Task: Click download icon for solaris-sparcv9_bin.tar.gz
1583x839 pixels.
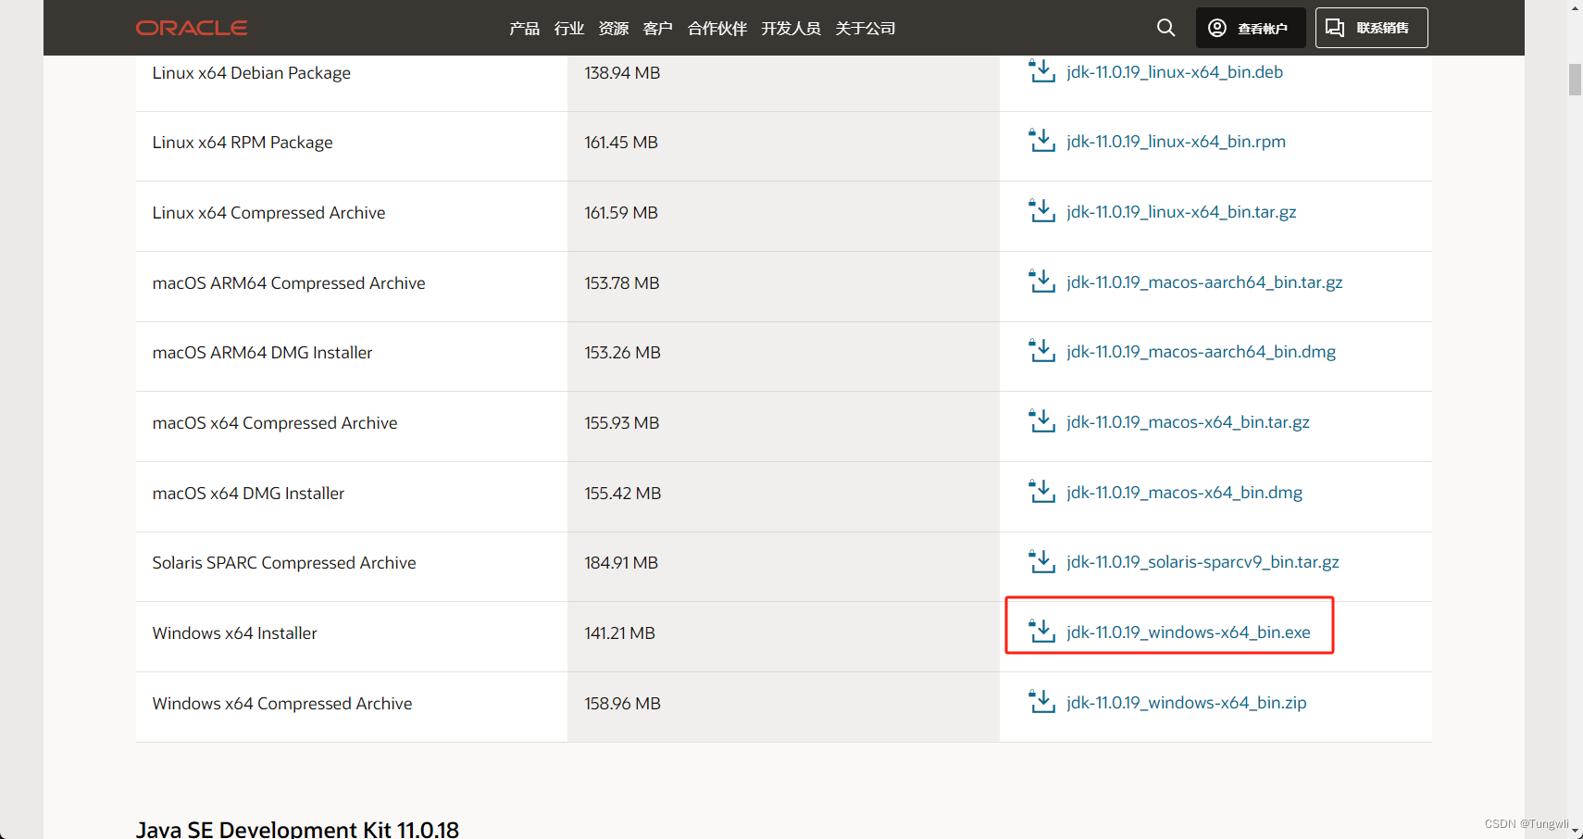Action: pos(1042,561)
